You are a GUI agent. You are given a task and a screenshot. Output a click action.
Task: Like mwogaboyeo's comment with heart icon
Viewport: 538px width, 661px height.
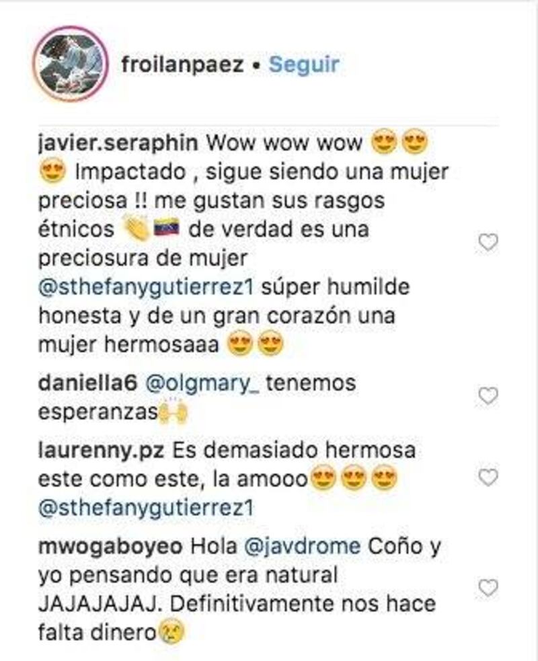coord(488,588)
